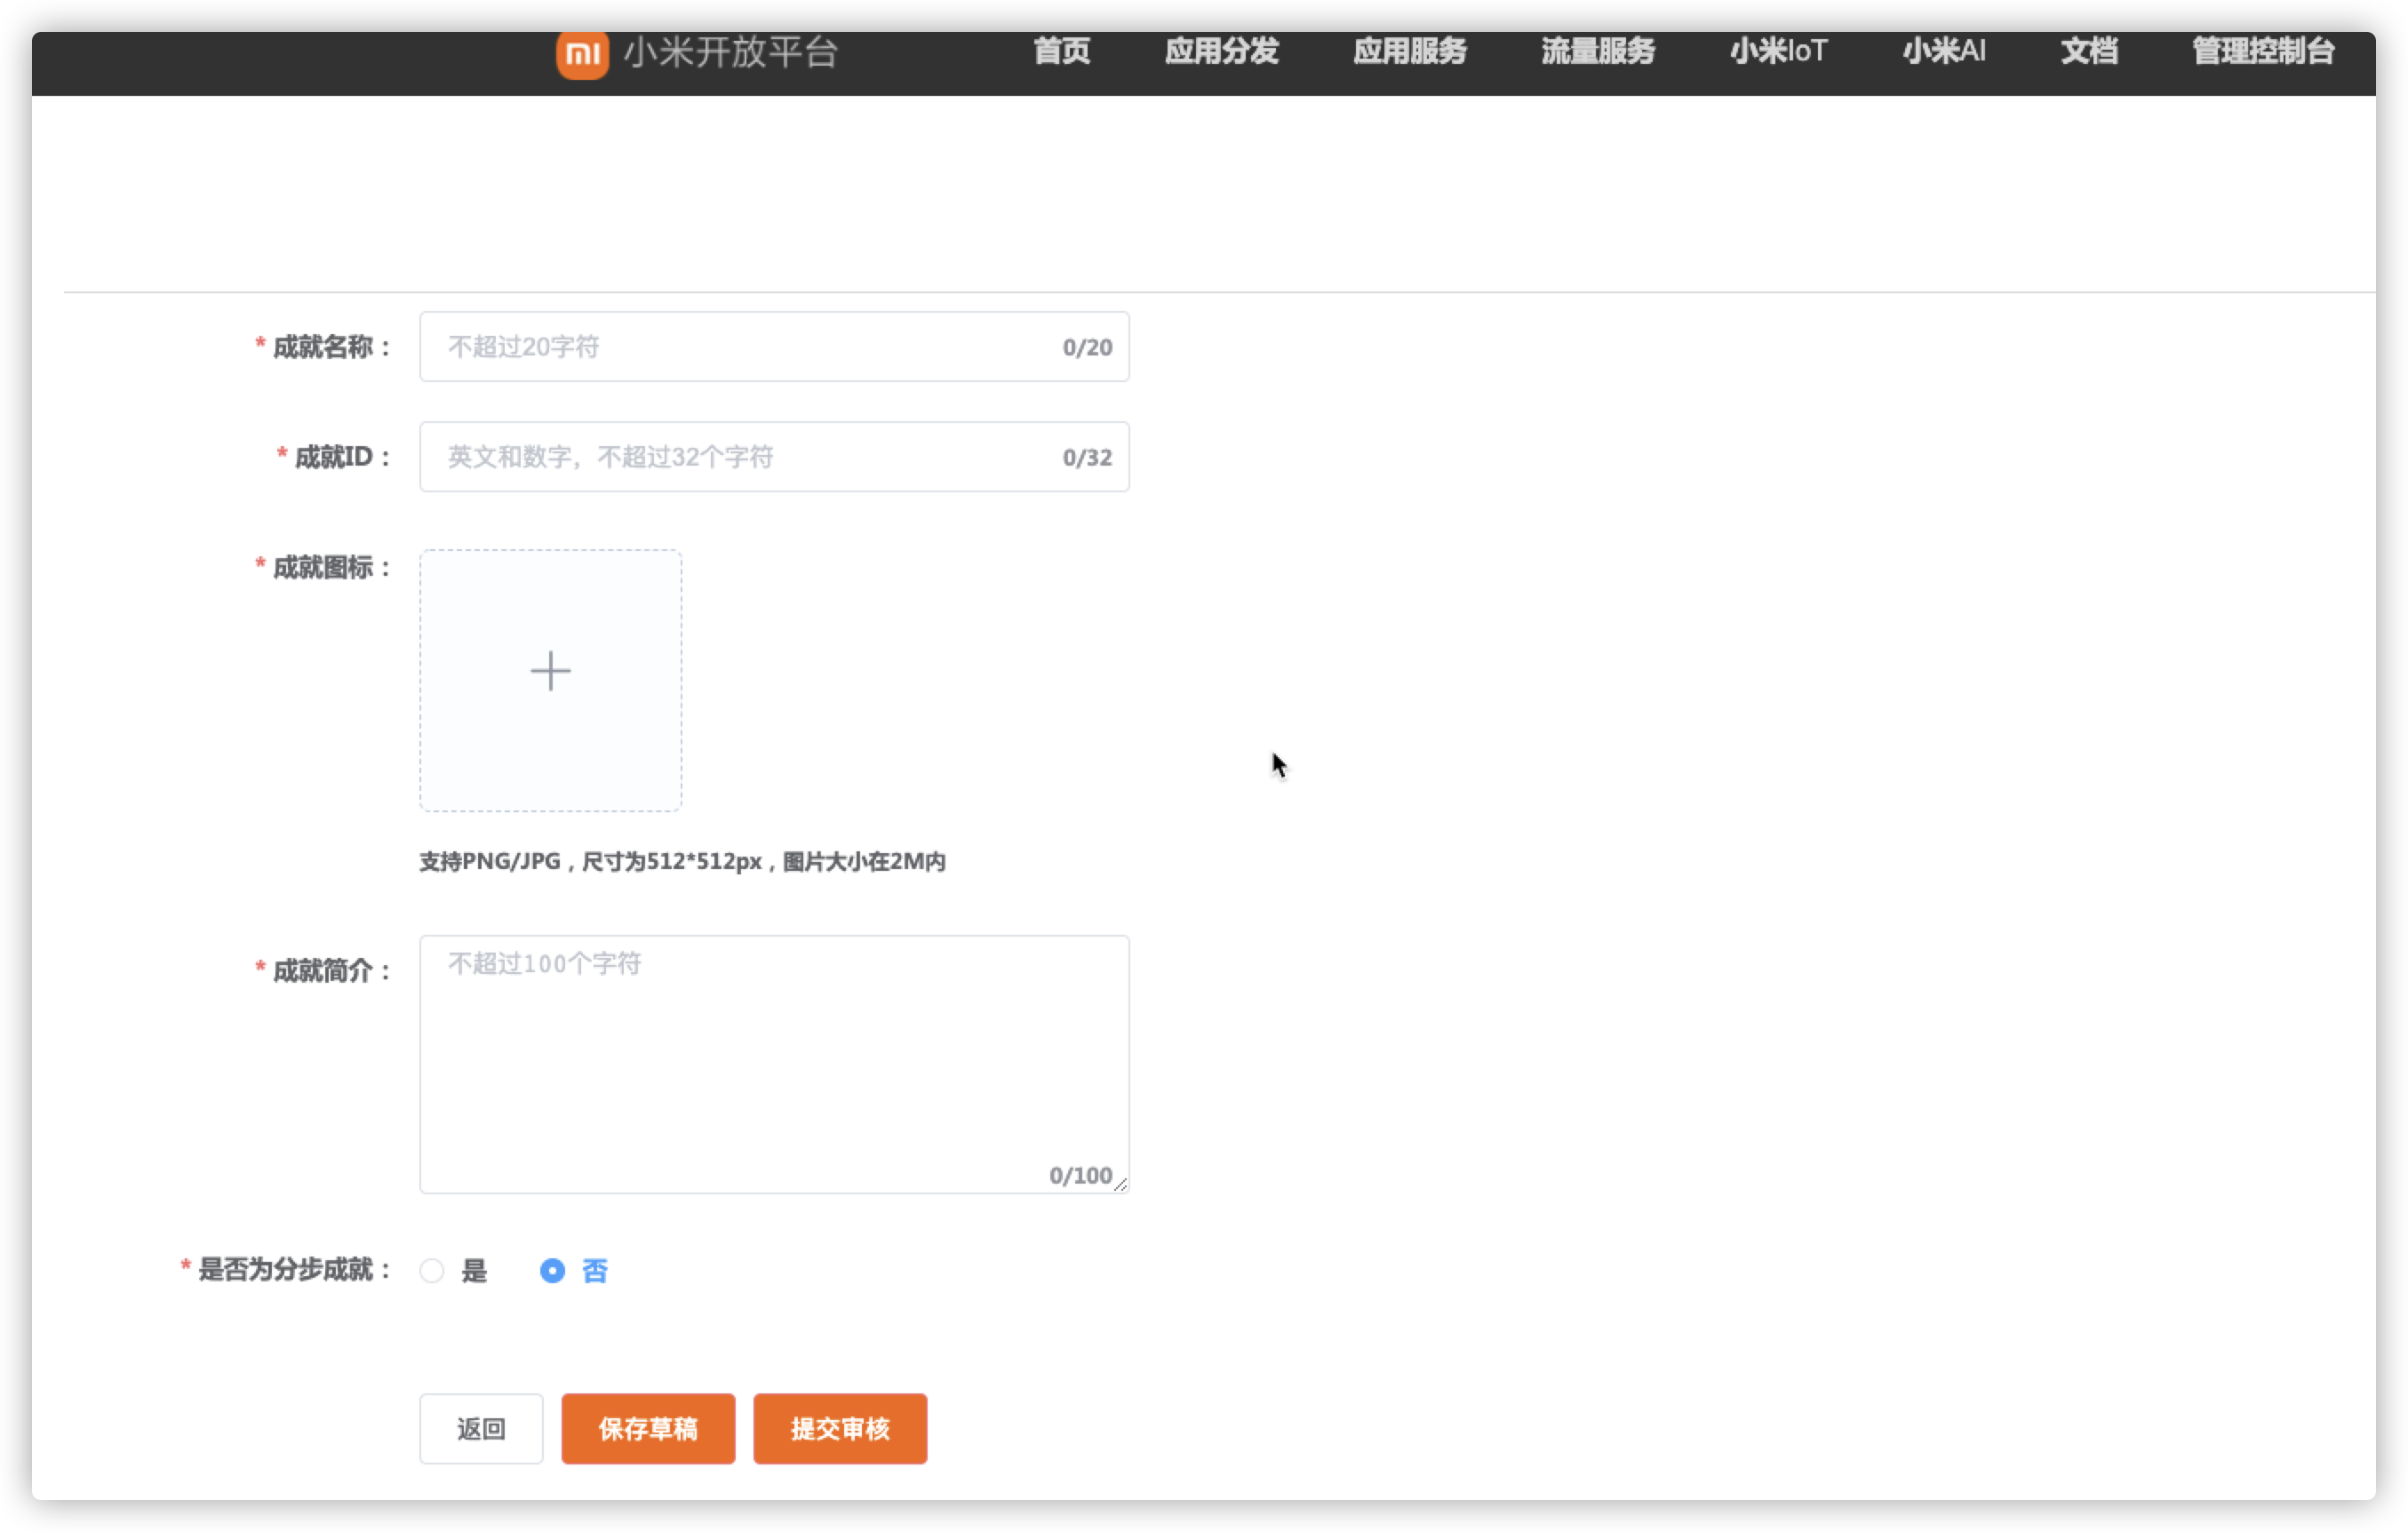Select the 否 radio button
2408x1532 pixels.
click(x=552, y=1271)
